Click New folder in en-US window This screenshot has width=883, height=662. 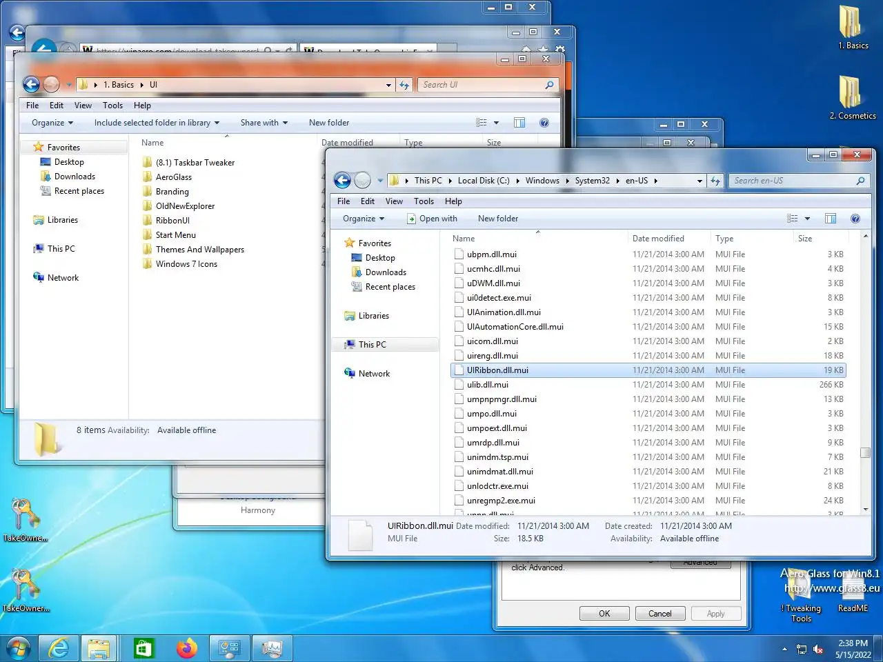(x=498, y=219)
